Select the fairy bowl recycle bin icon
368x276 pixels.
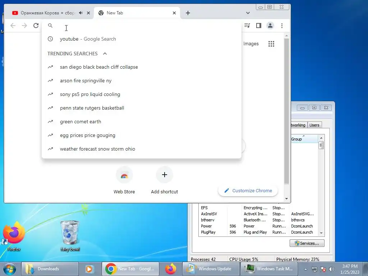tap(70, 236)
